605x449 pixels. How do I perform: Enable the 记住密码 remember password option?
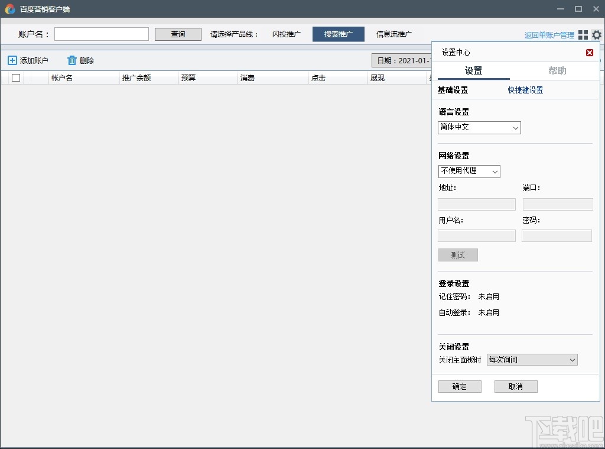[489, 296]
